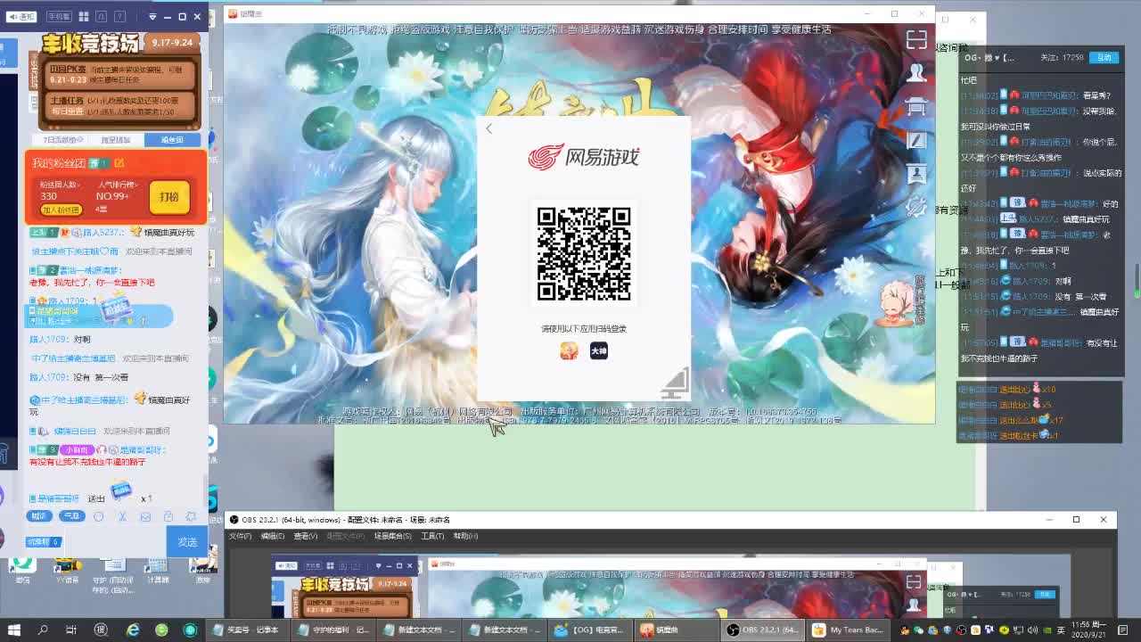Switch to the 【OG】电竞 taskbar button

click(x=592, y=630)
